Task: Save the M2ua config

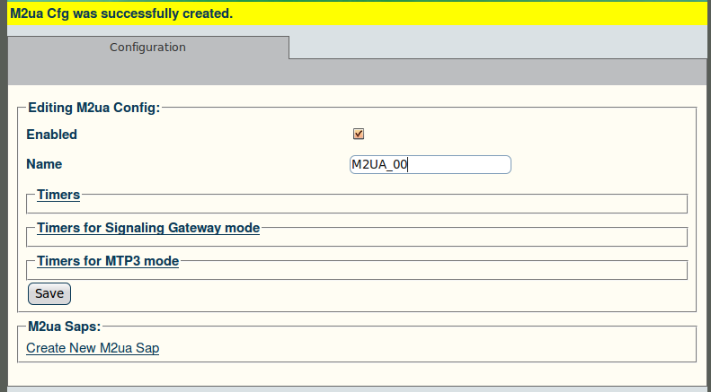Action: (49, 293)
